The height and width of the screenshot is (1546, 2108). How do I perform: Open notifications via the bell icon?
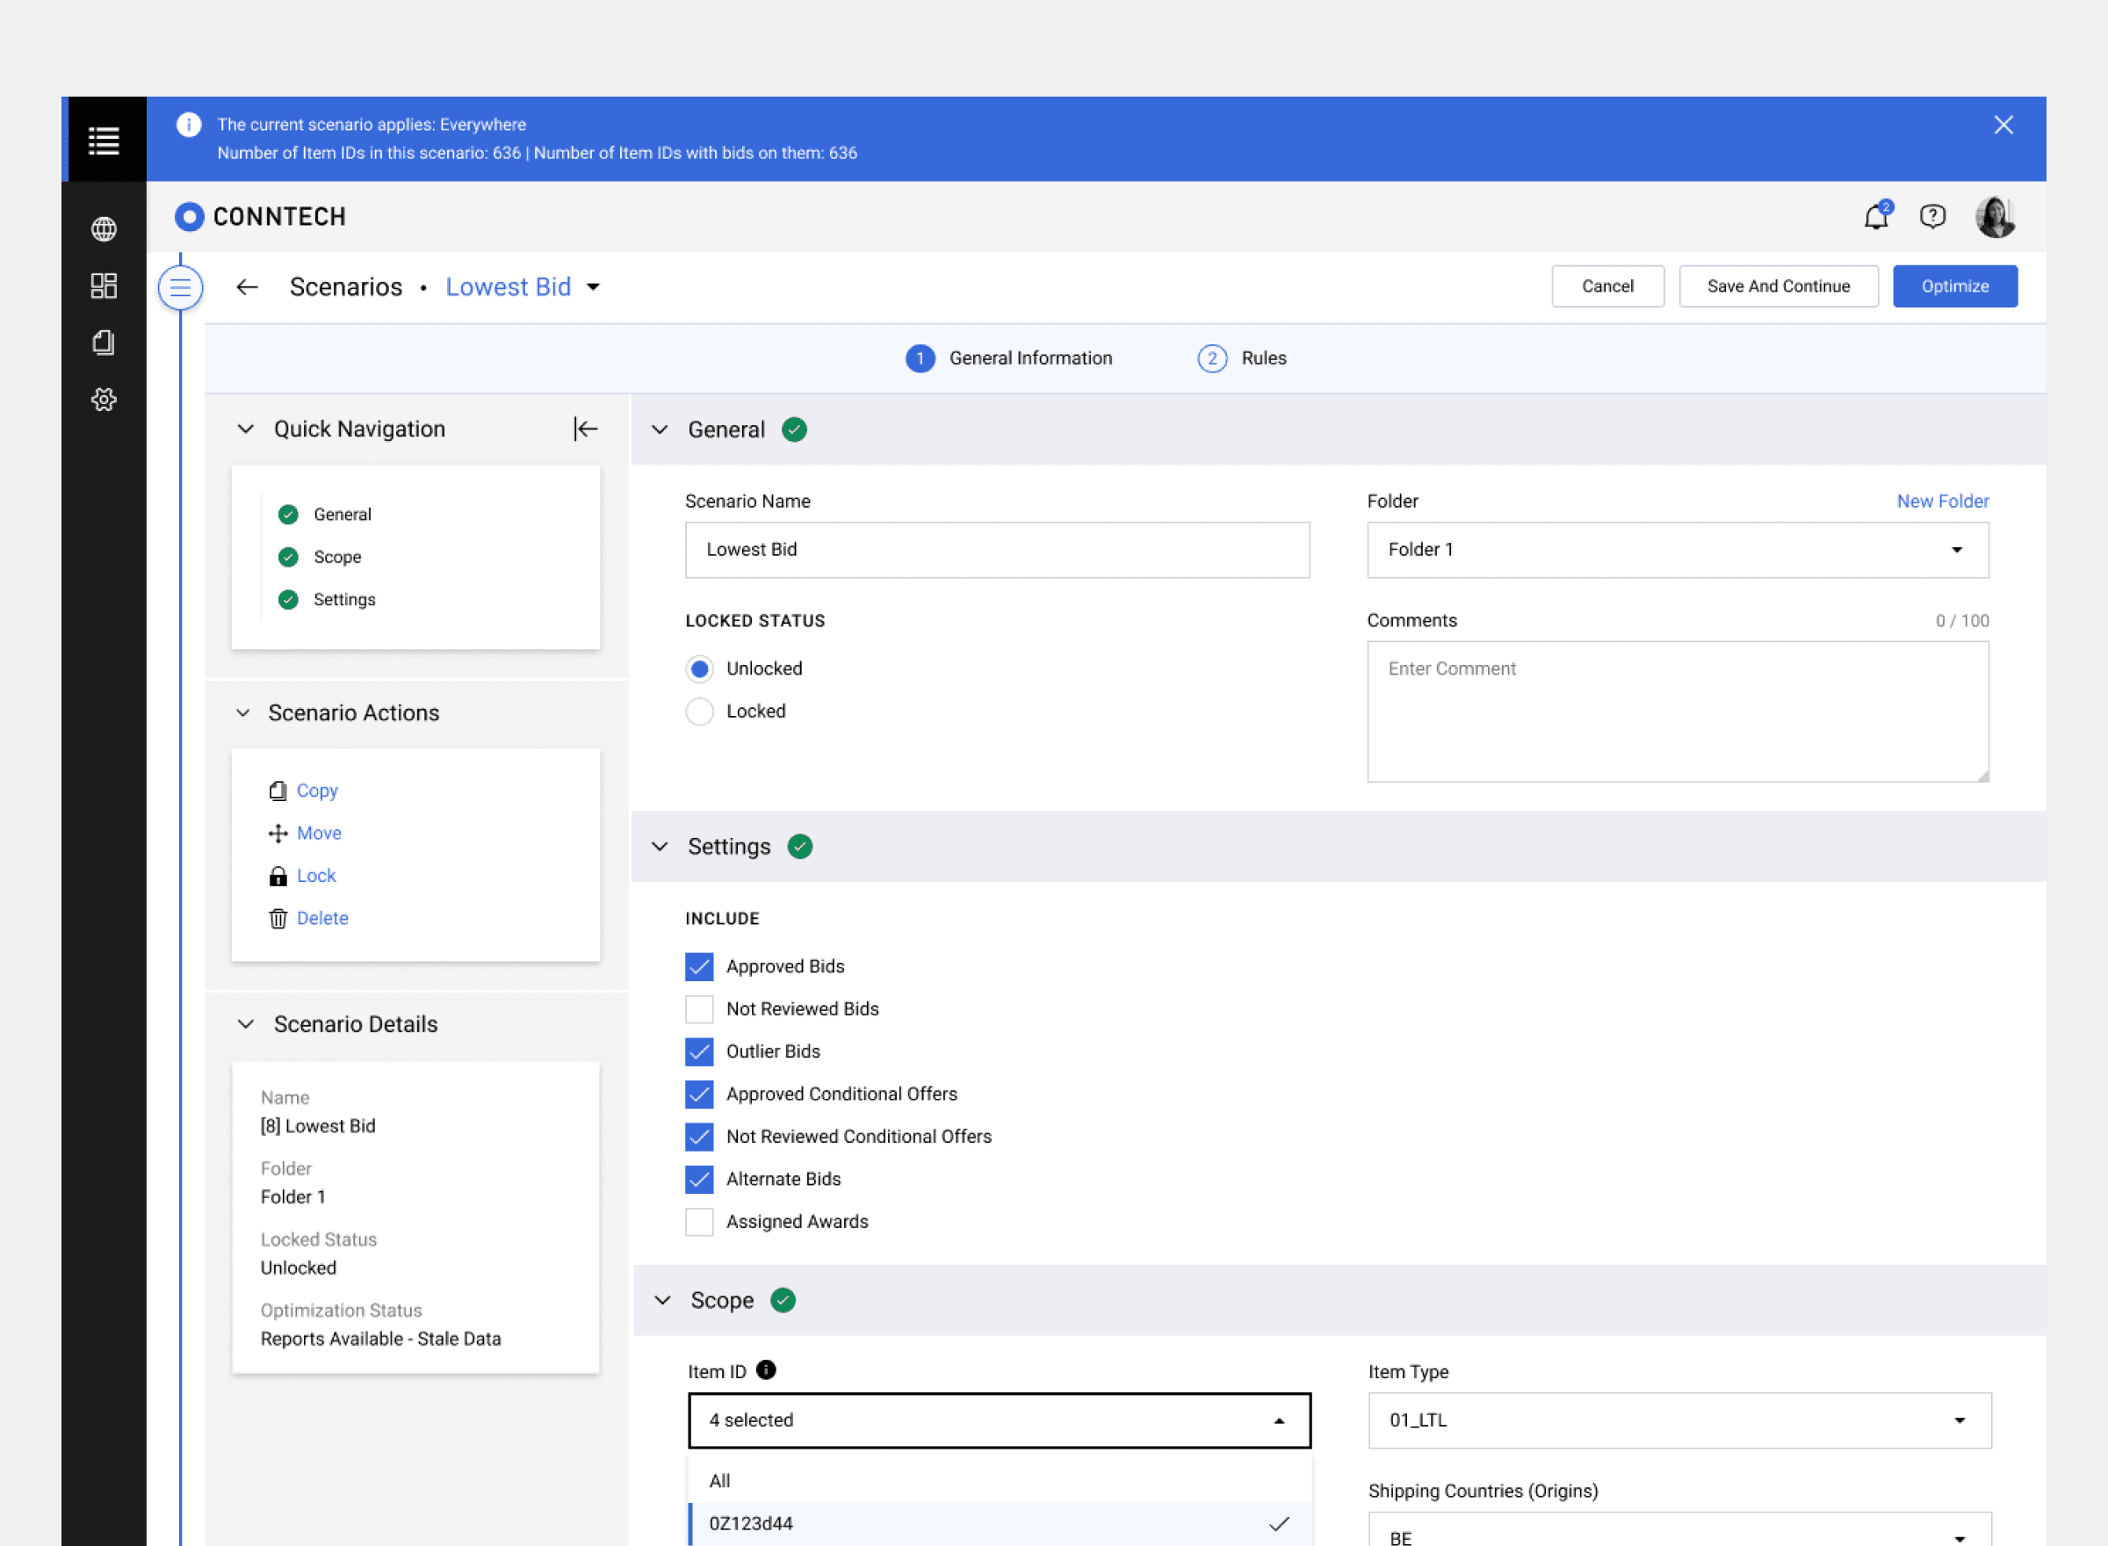1875,216
